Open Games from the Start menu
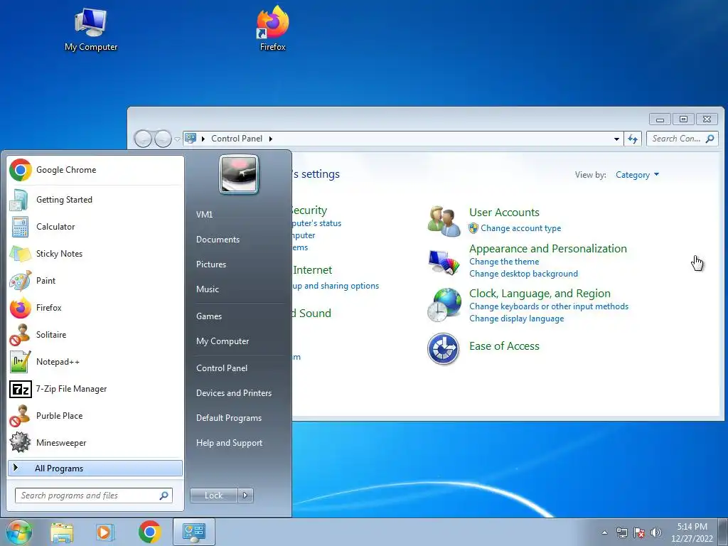 (237, 316)
